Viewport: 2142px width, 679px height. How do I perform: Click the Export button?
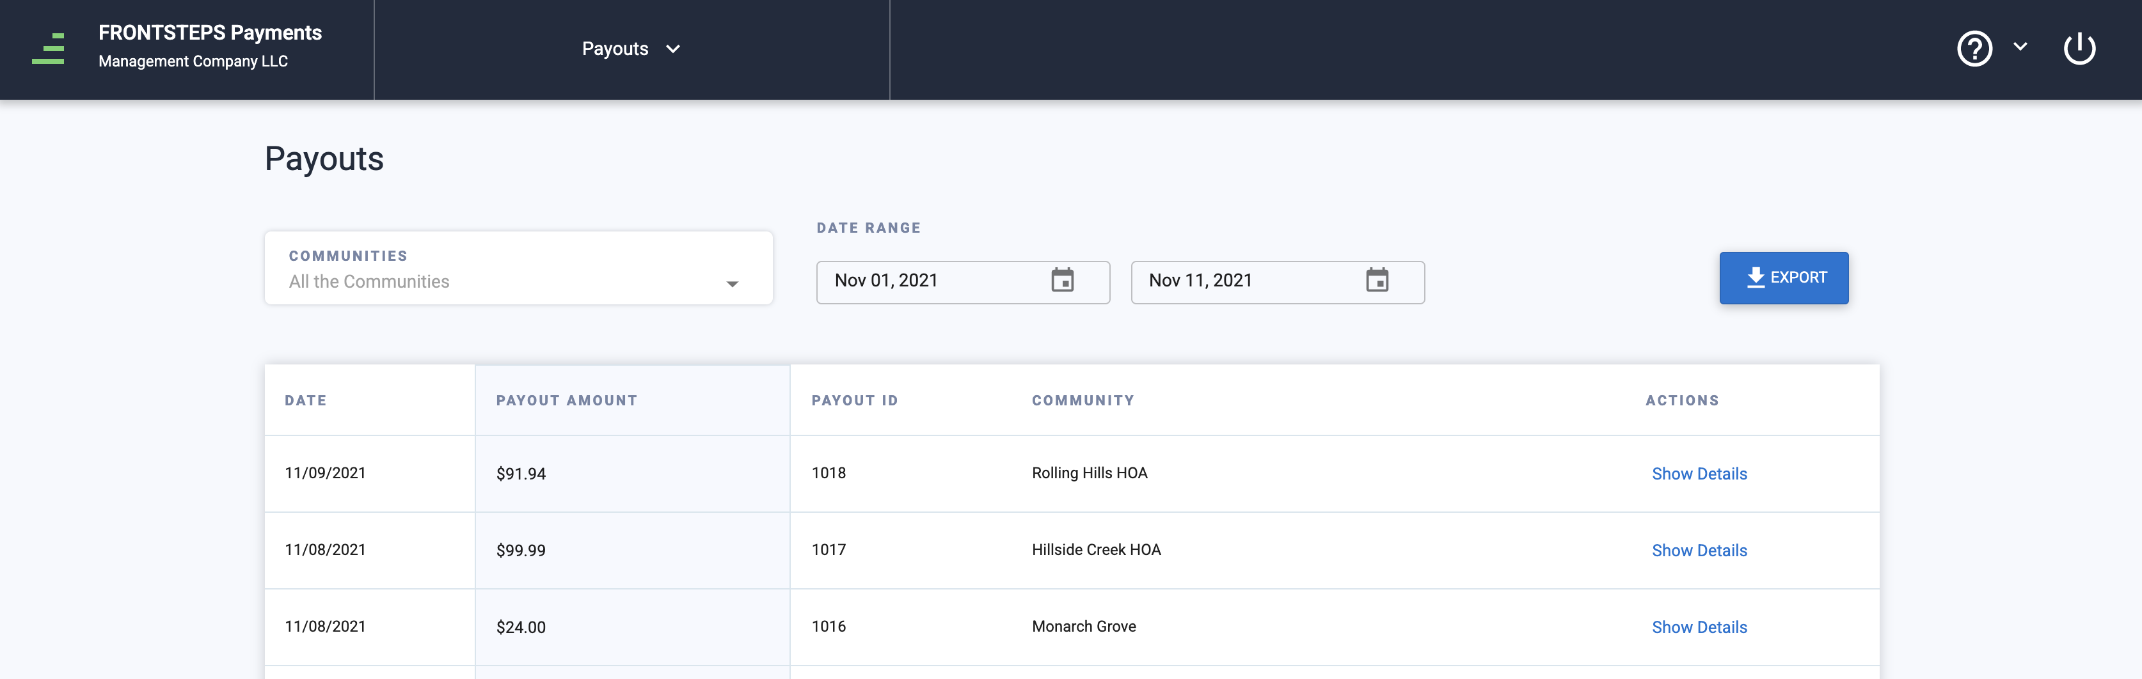pos(1784,277)
